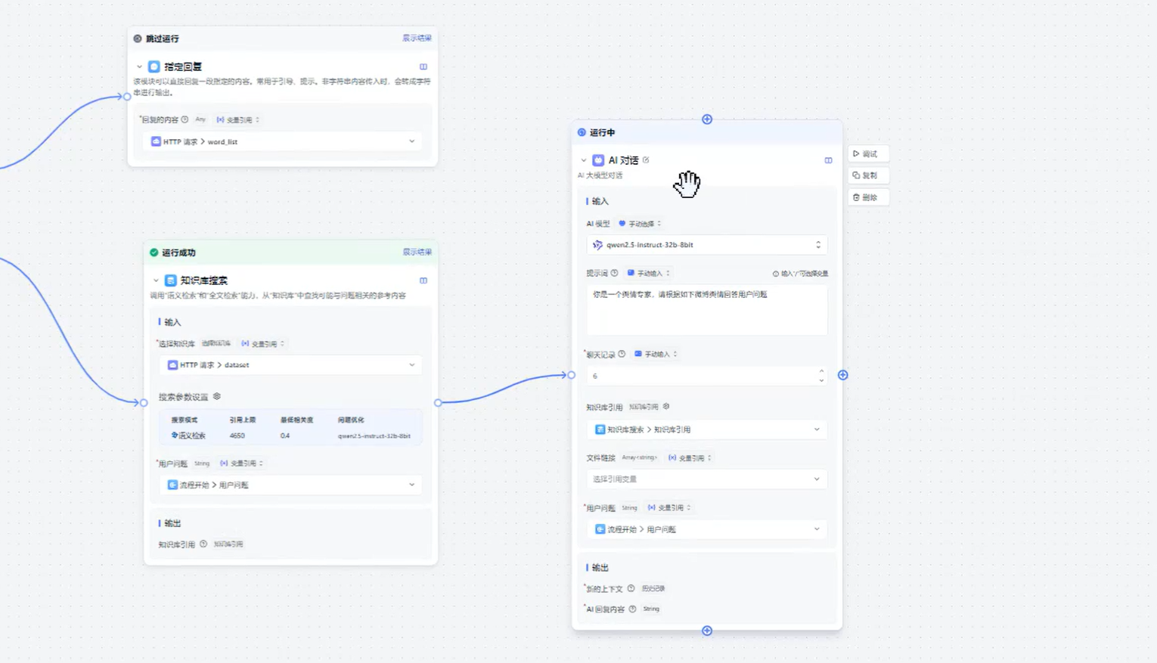Show results link on 指定回复 node
Image resolution: width=1157 pixels, height=663 pixels.
pos(417,39)
